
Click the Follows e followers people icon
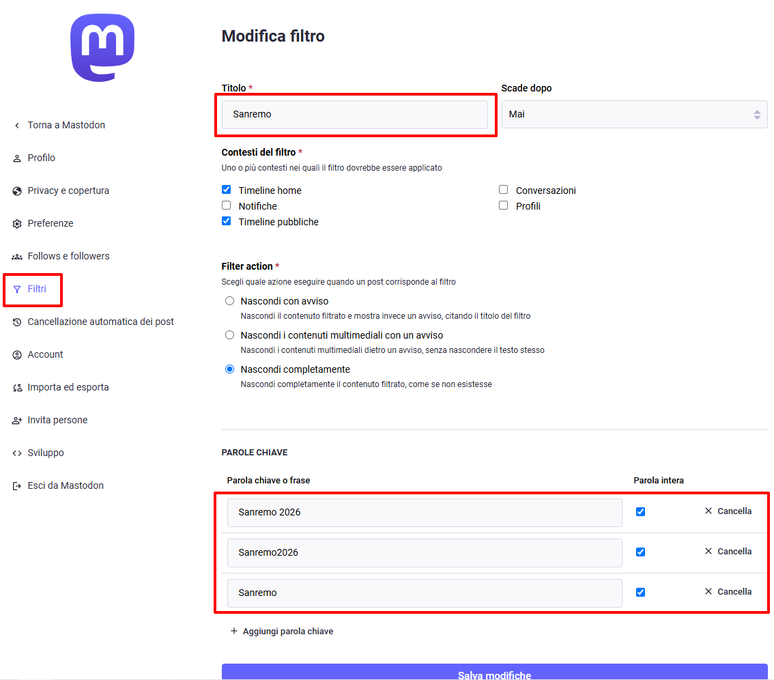[x=17, y=257]
